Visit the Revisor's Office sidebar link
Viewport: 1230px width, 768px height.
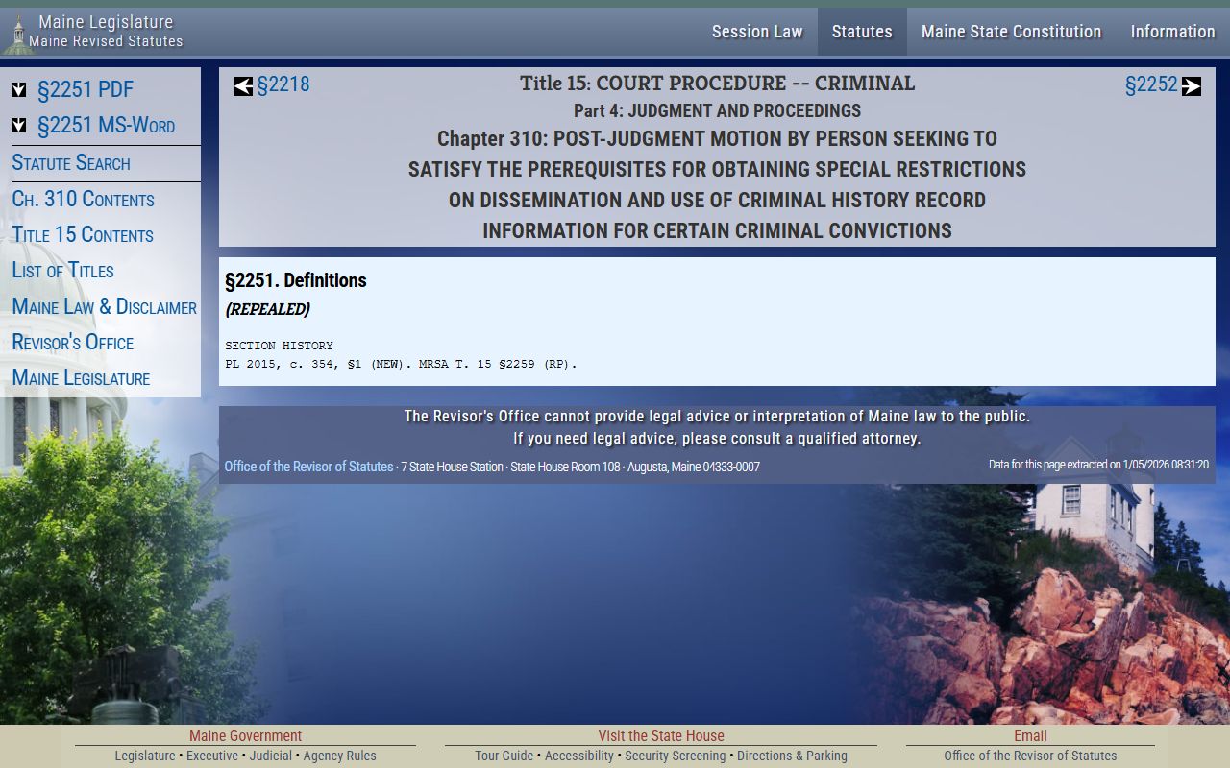(72, 342)
